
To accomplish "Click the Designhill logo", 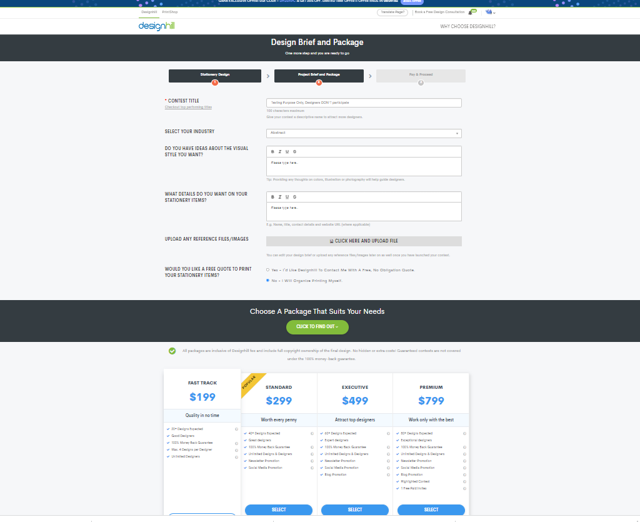I will point(156,26).
